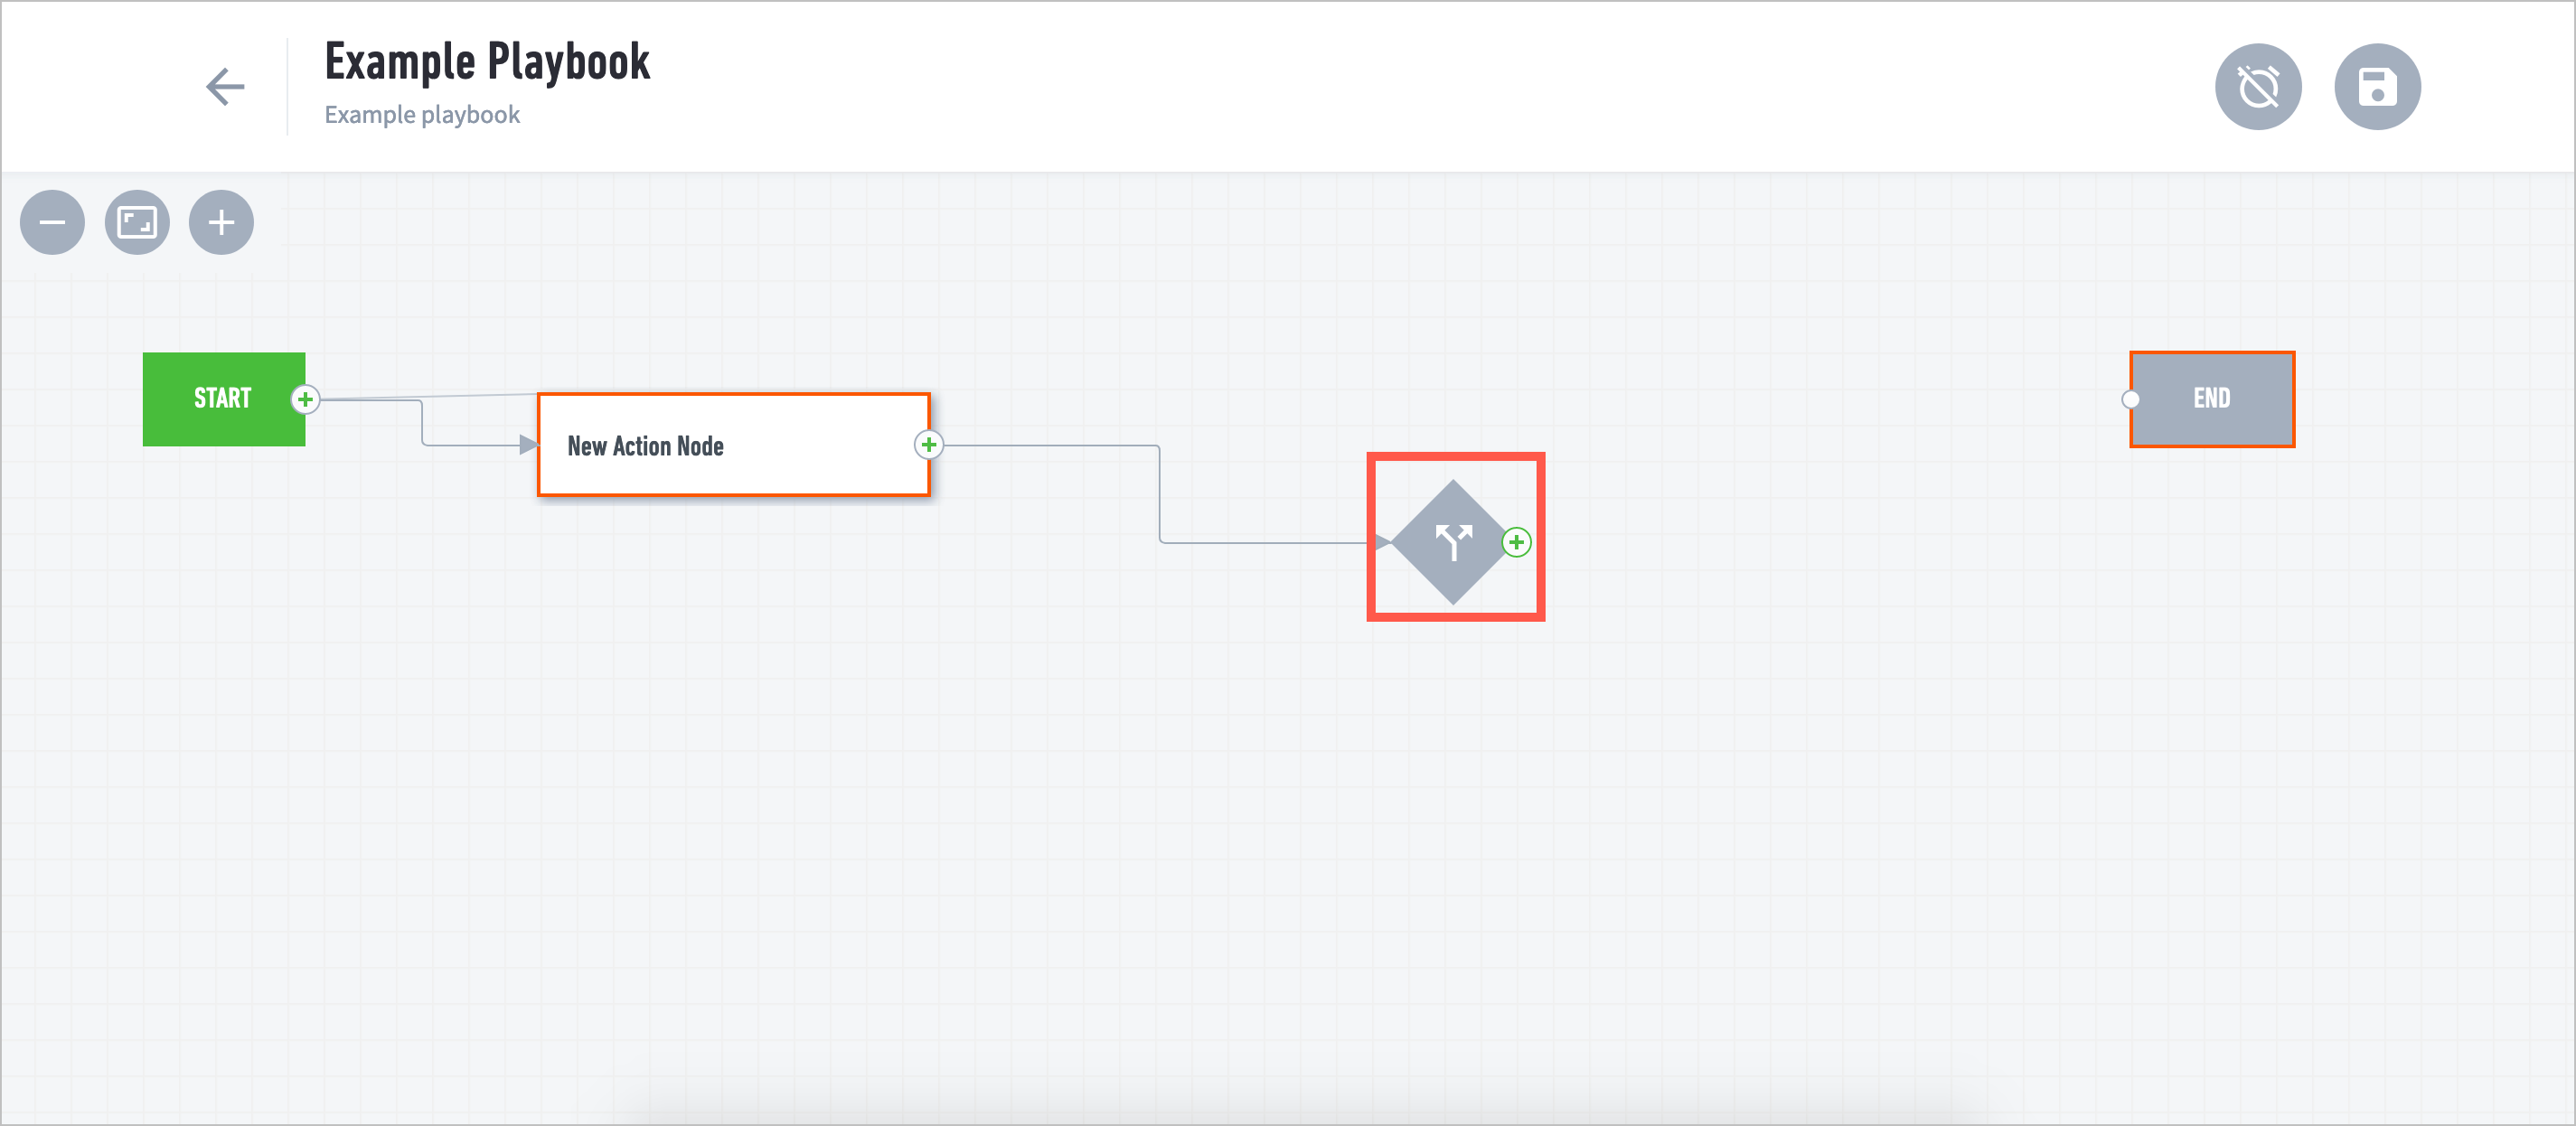This screenshot has height=1126, width=2576.
Task: Expand options on New Action Node
Action: click(933, 446)
